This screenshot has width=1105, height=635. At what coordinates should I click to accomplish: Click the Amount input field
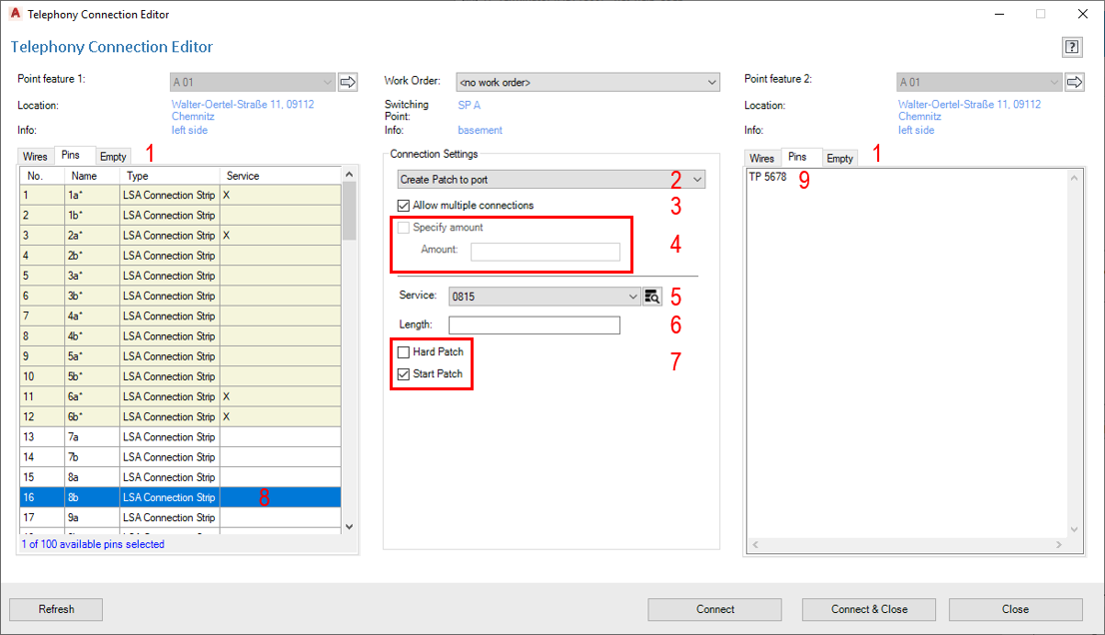pos(546,252)
